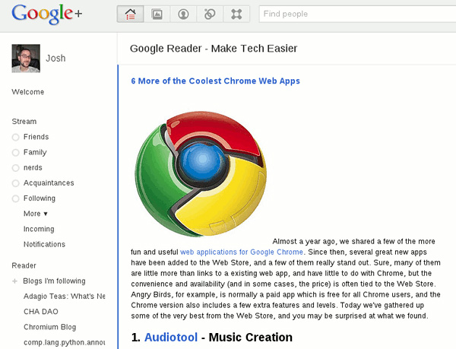
Task: Open the Stream section
Action: click(x=24, y=122)
